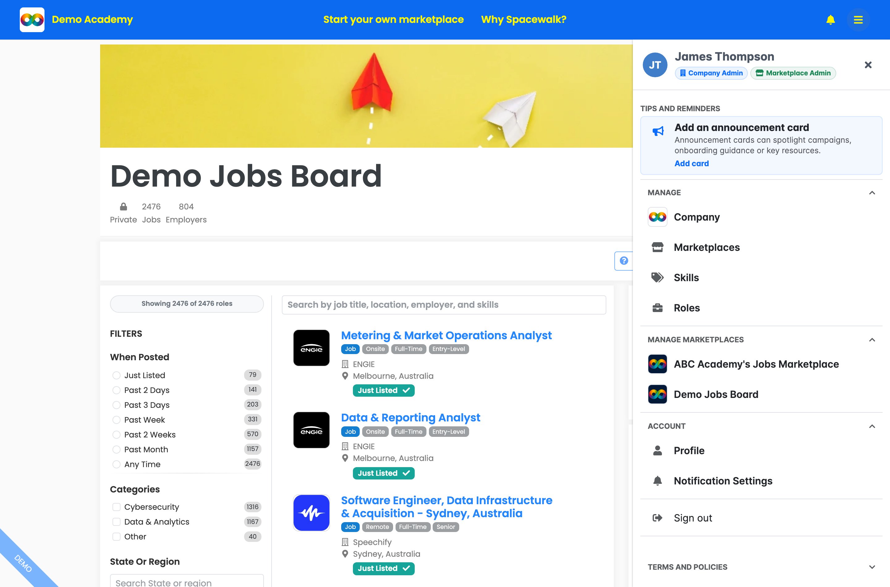The image size is (890, 587).
Task: Click the Demo Academy header title
Action: tap(92, 19)
